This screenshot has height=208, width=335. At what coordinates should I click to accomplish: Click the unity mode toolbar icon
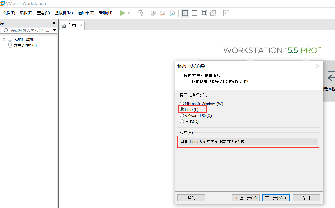(213, 13)
